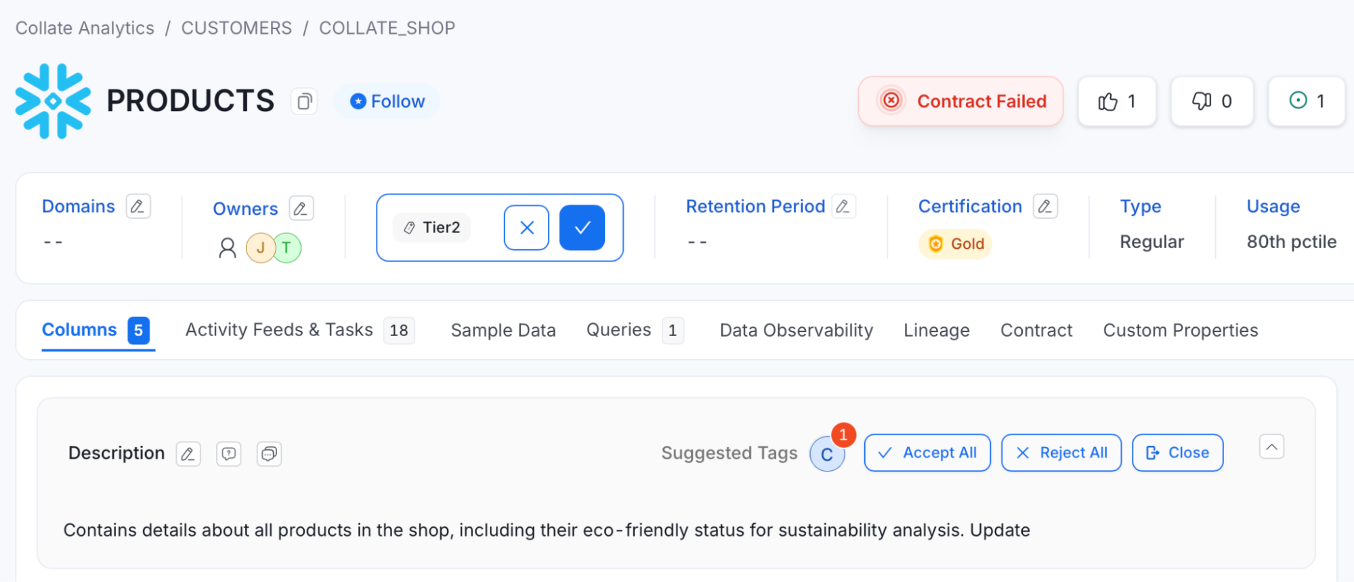Viewport: 1354px width, 582px height.
Task: Edit the Retention Period pencil icon
Action: (x=843, y=206)
